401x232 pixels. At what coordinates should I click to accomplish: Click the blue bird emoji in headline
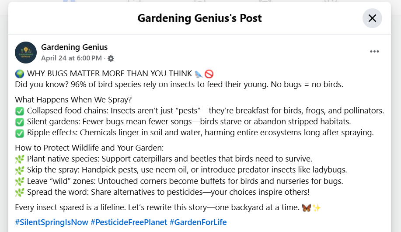pyautogui.click(x=199, y=74)
